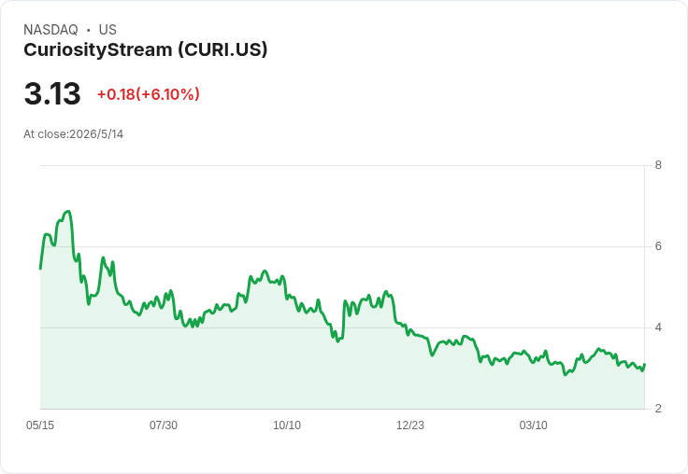Image resolution: width=688 pixels, height=474 pixels.
Task: Click the 8 y-axis price label
Action: 658,165
